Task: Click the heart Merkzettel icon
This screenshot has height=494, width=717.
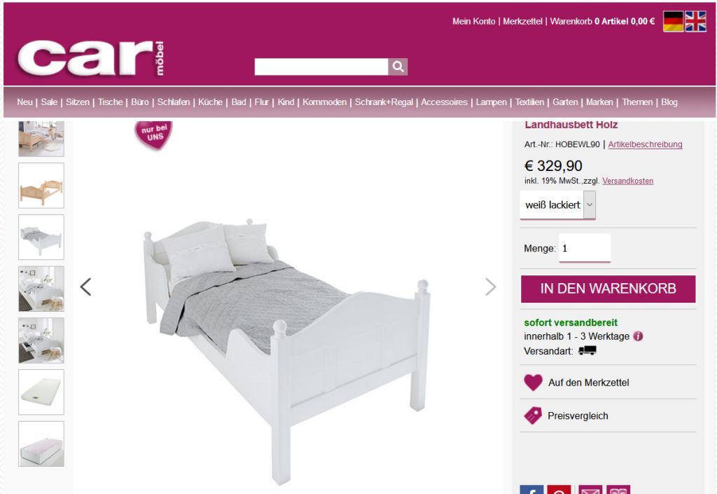Action: (533, 383)
